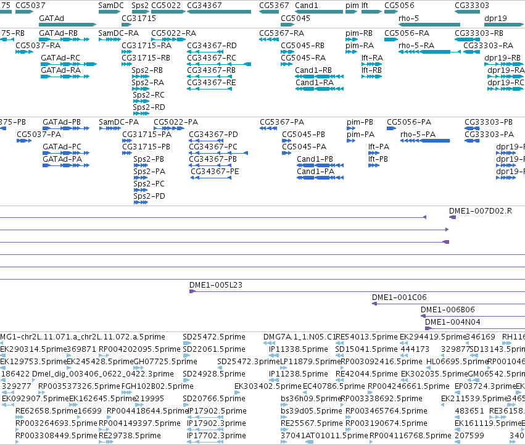
Task: Click the CG5056 gene label
Action: click(399, 6)
